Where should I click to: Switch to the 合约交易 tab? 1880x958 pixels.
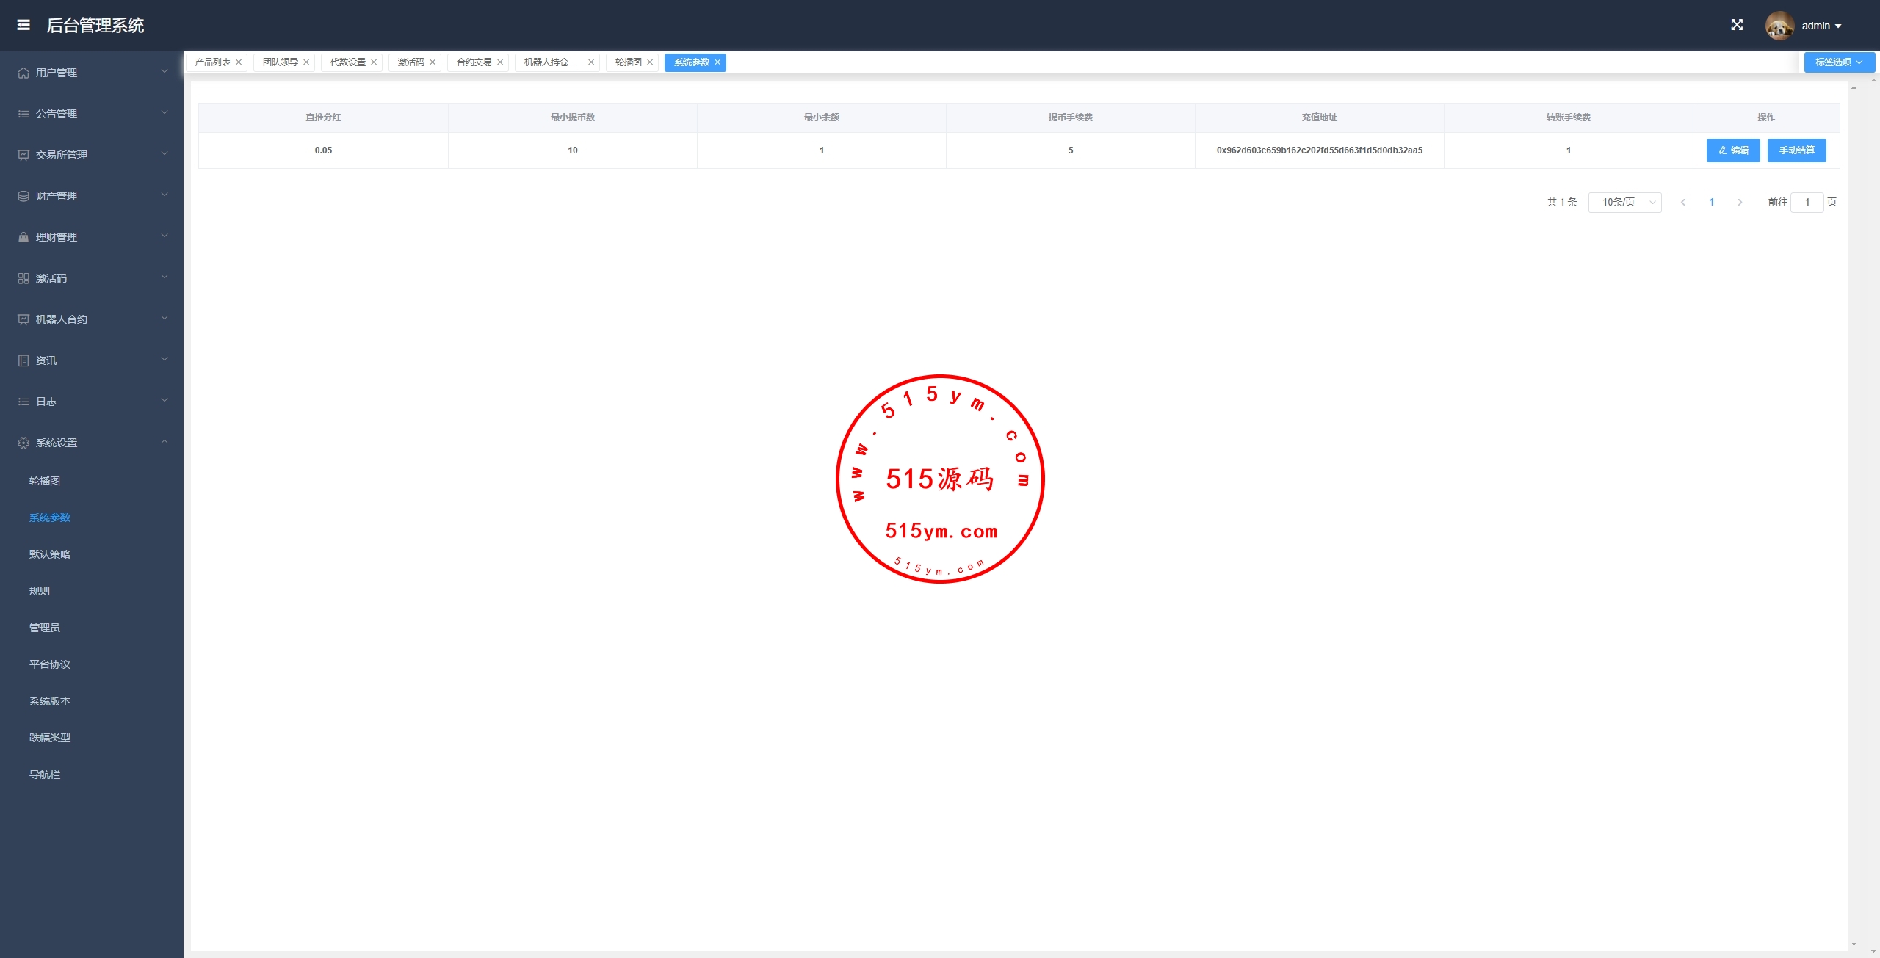(474, 62)
